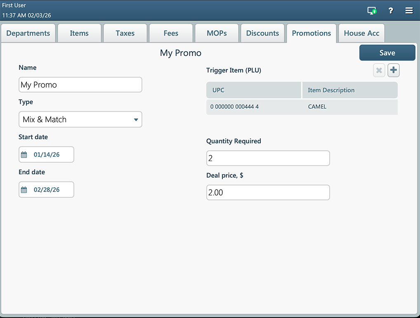Click the promo Name text field
420x318 pixels.
(x=80, y=85)
